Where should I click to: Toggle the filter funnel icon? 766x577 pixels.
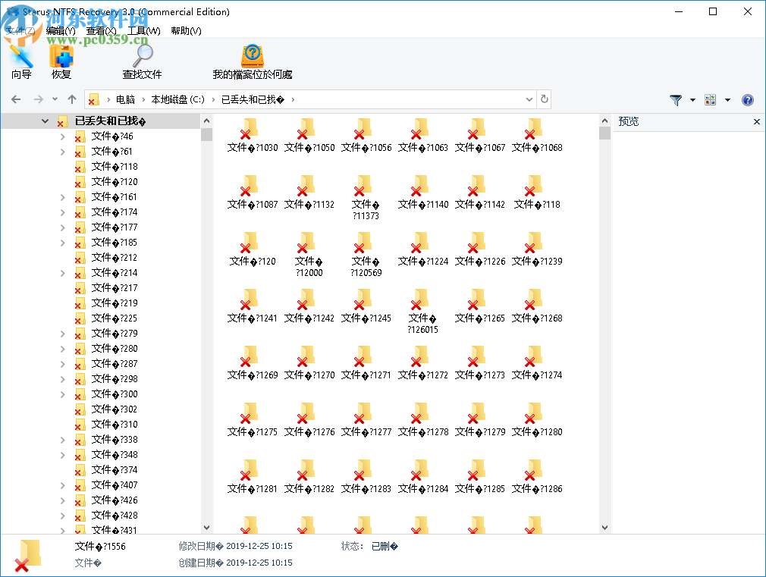coord(674,99)
